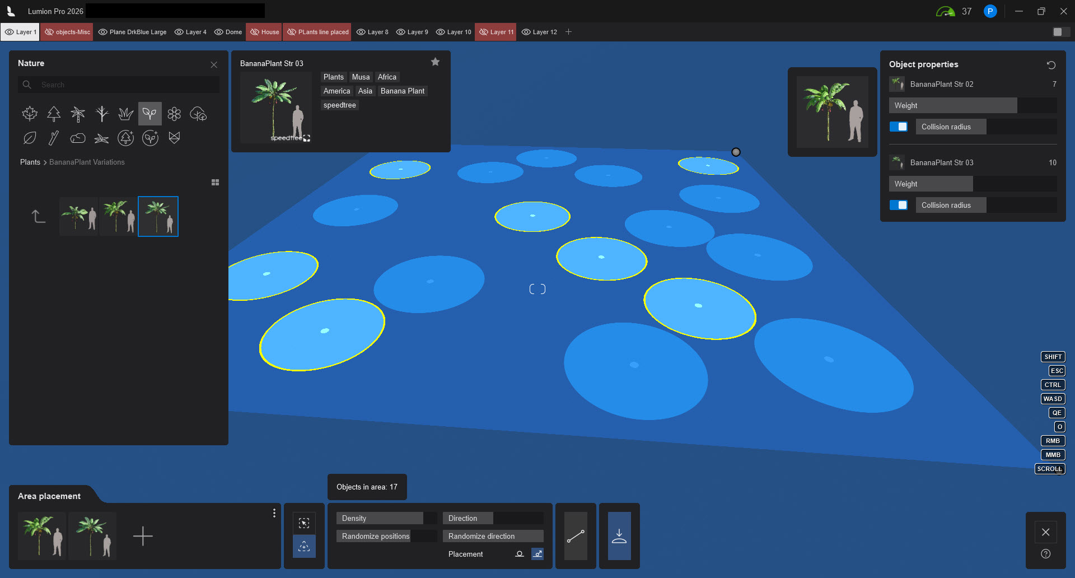Select the conifer tree category icon

(x=54, y=114)
